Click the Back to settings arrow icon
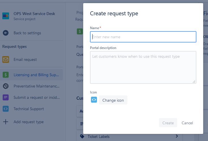The width and height of the screenshot is (208, 141). tap(6, 33)
